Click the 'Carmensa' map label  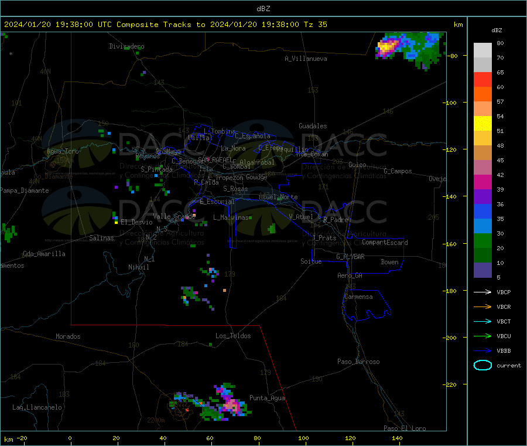[358, 297]
